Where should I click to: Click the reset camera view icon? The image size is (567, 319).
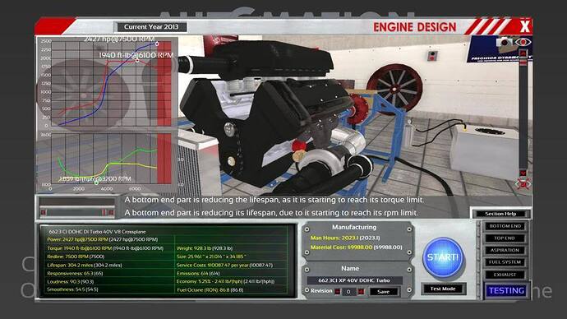(523, 184)
